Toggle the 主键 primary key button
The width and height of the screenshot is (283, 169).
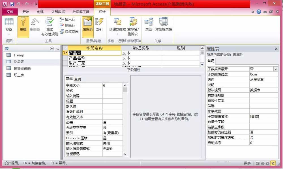(x=23, y=27)
